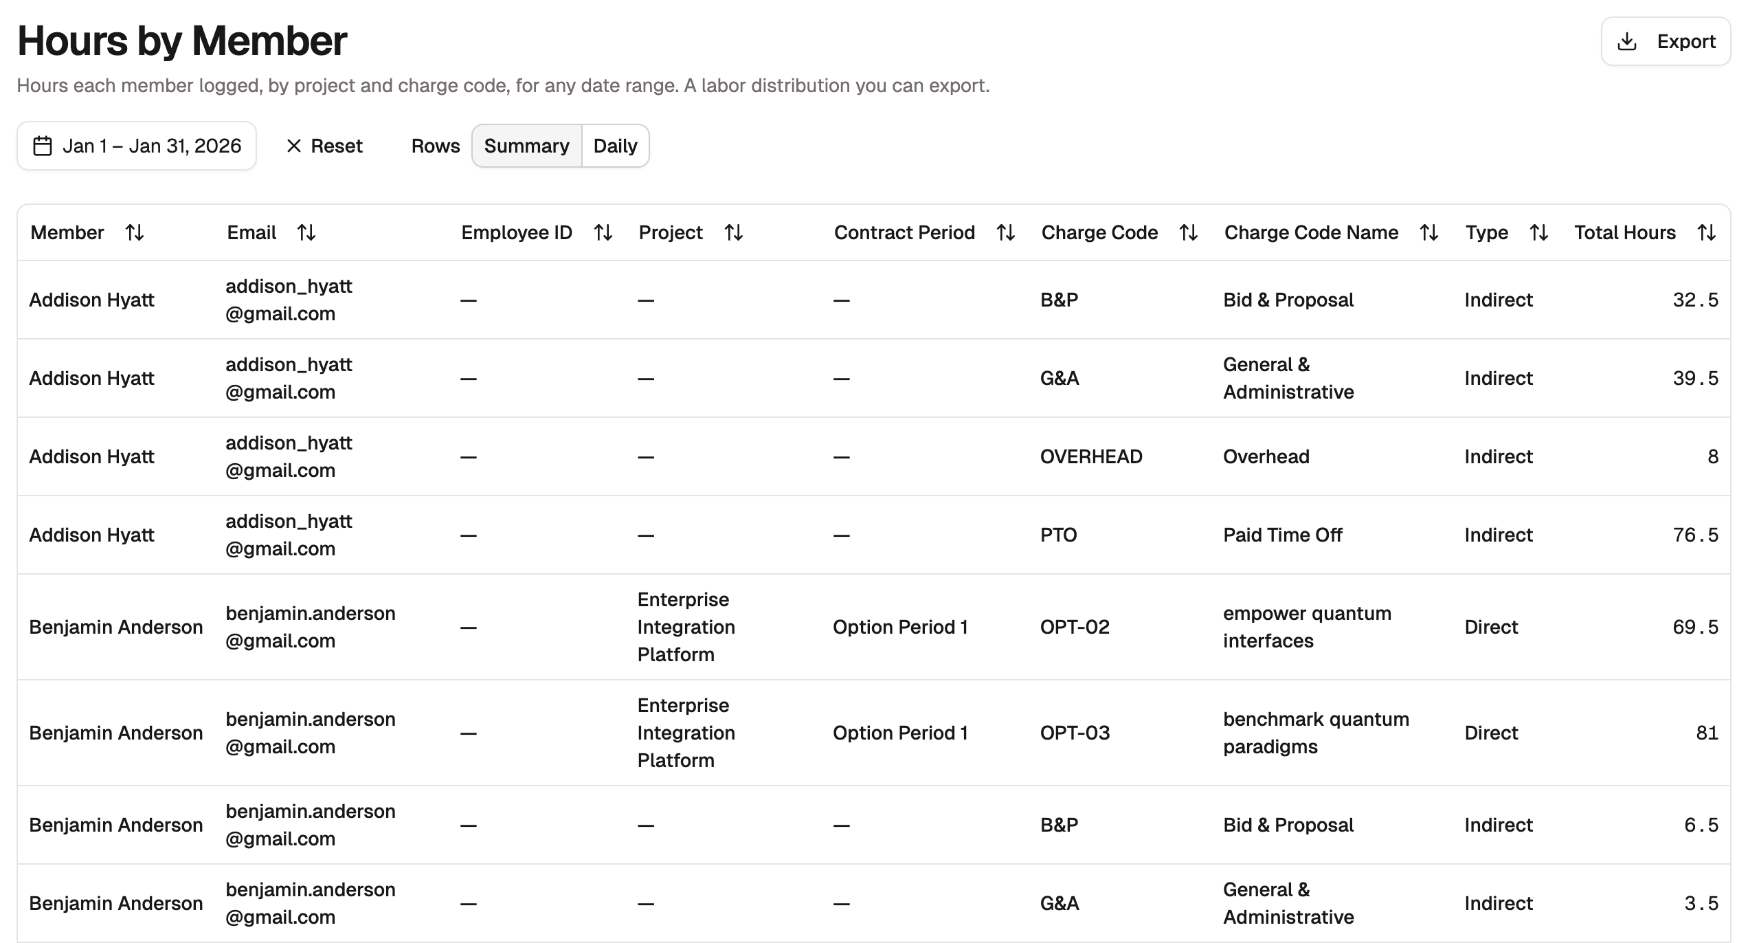Click the 3.5 total hours value
This screenshot has width=1748, height=943.
[x=1701, y=903]
